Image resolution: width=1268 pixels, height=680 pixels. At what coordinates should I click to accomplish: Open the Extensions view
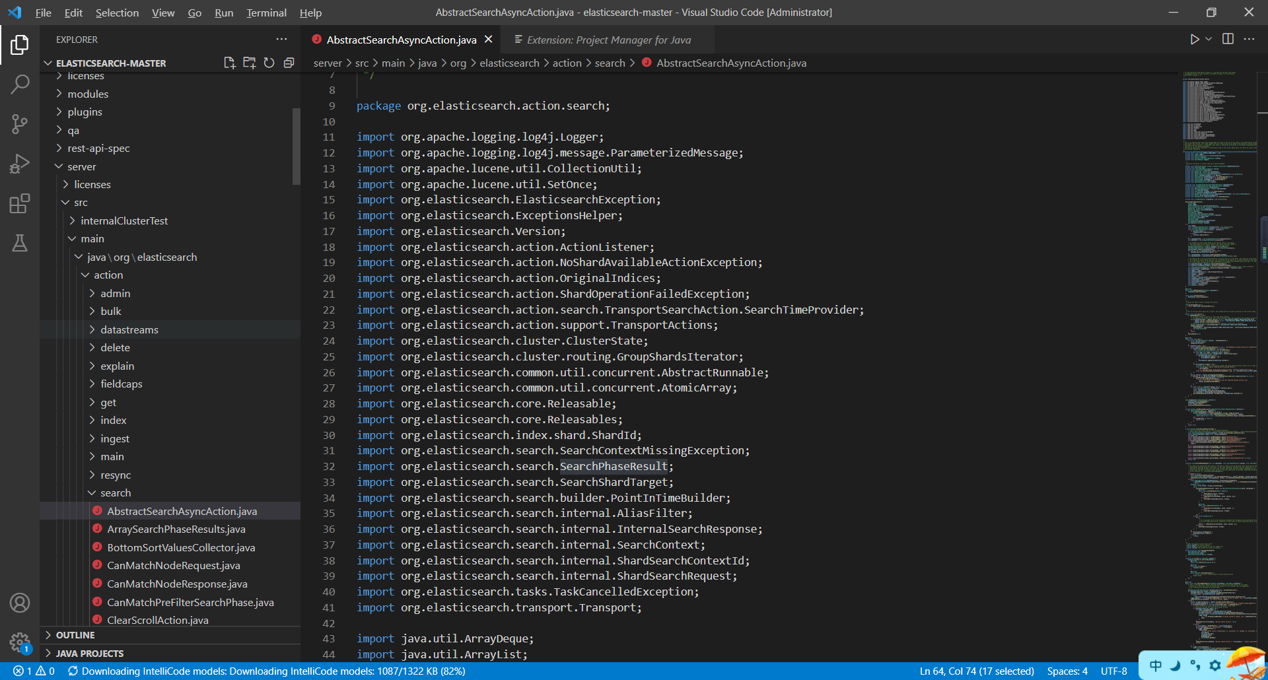(x=20, y=203)
